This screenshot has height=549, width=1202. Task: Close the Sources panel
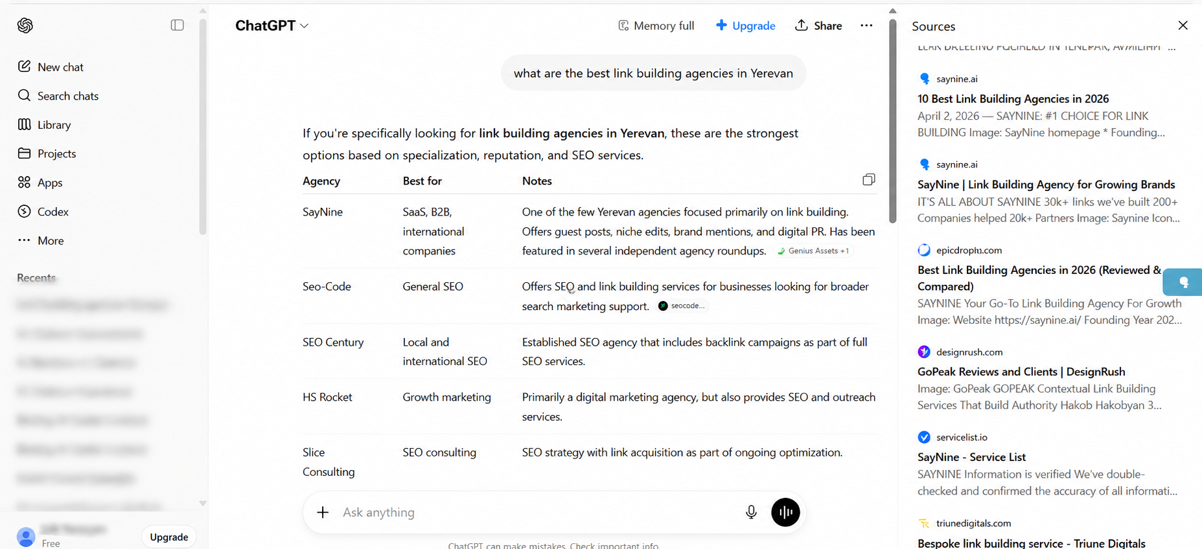coord(1183,25)
